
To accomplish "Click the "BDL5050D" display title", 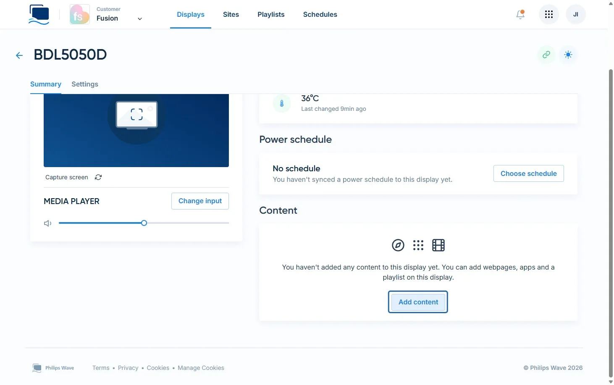I will [x=70, y=55].
